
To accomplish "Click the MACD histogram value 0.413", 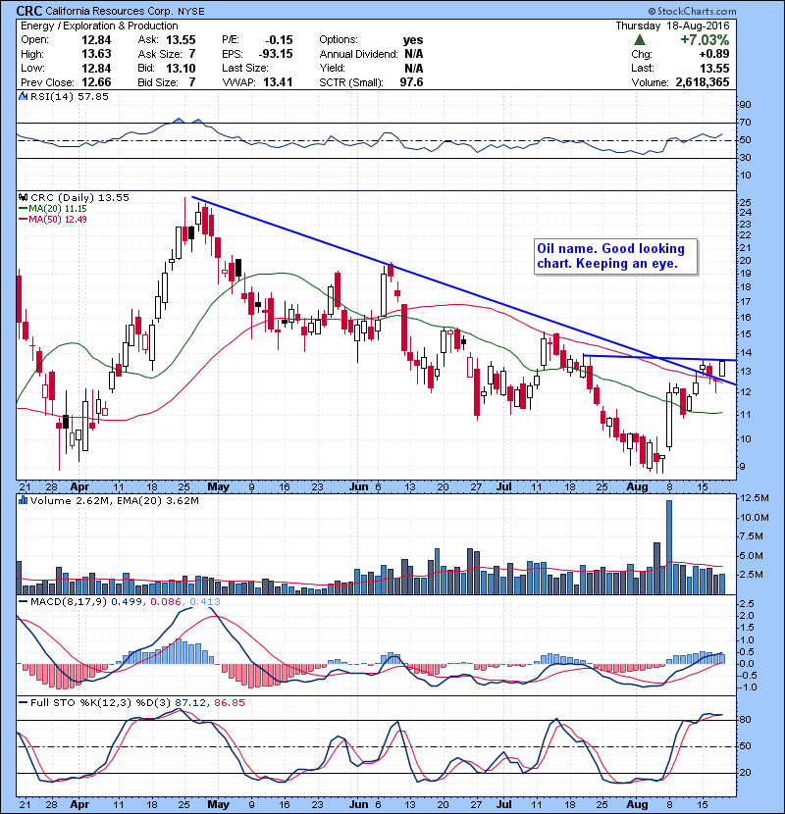I will pyautogui.click(x=205, y=602).
